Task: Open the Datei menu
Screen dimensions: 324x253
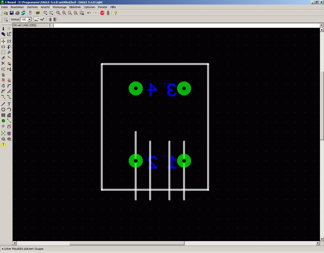Action: click(5, 7)
